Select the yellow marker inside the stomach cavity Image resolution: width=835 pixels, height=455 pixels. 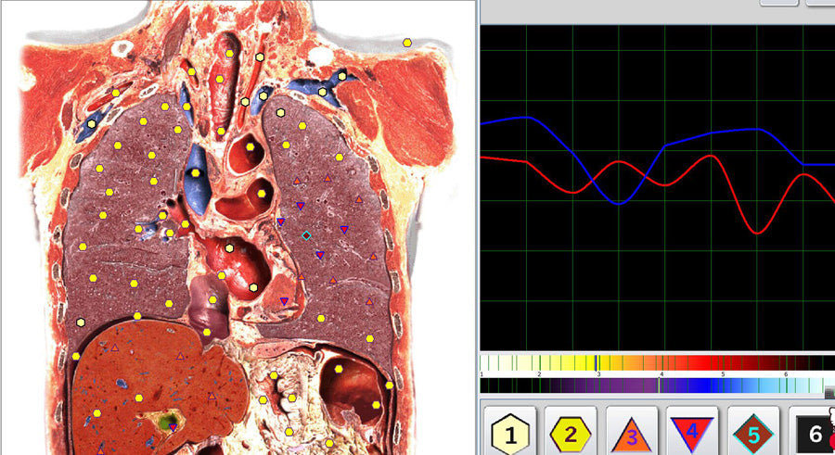pyautogui.click(x=340, y=369)
